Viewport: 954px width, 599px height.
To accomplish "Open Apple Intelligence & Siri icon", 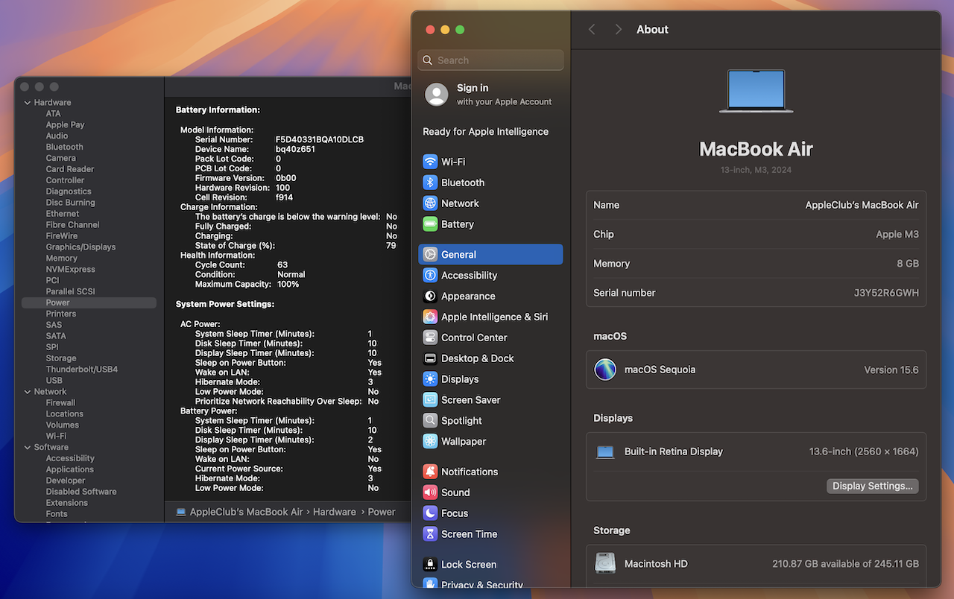I will [x=430, y=317].
